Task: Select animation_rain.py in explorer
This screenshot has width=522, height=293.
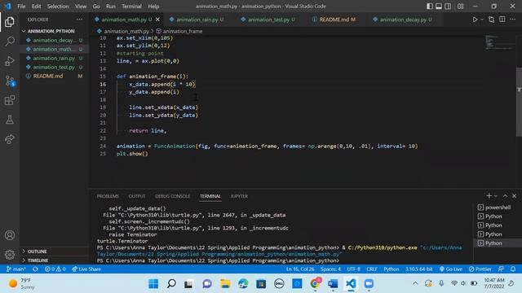Action: [55, 58]
